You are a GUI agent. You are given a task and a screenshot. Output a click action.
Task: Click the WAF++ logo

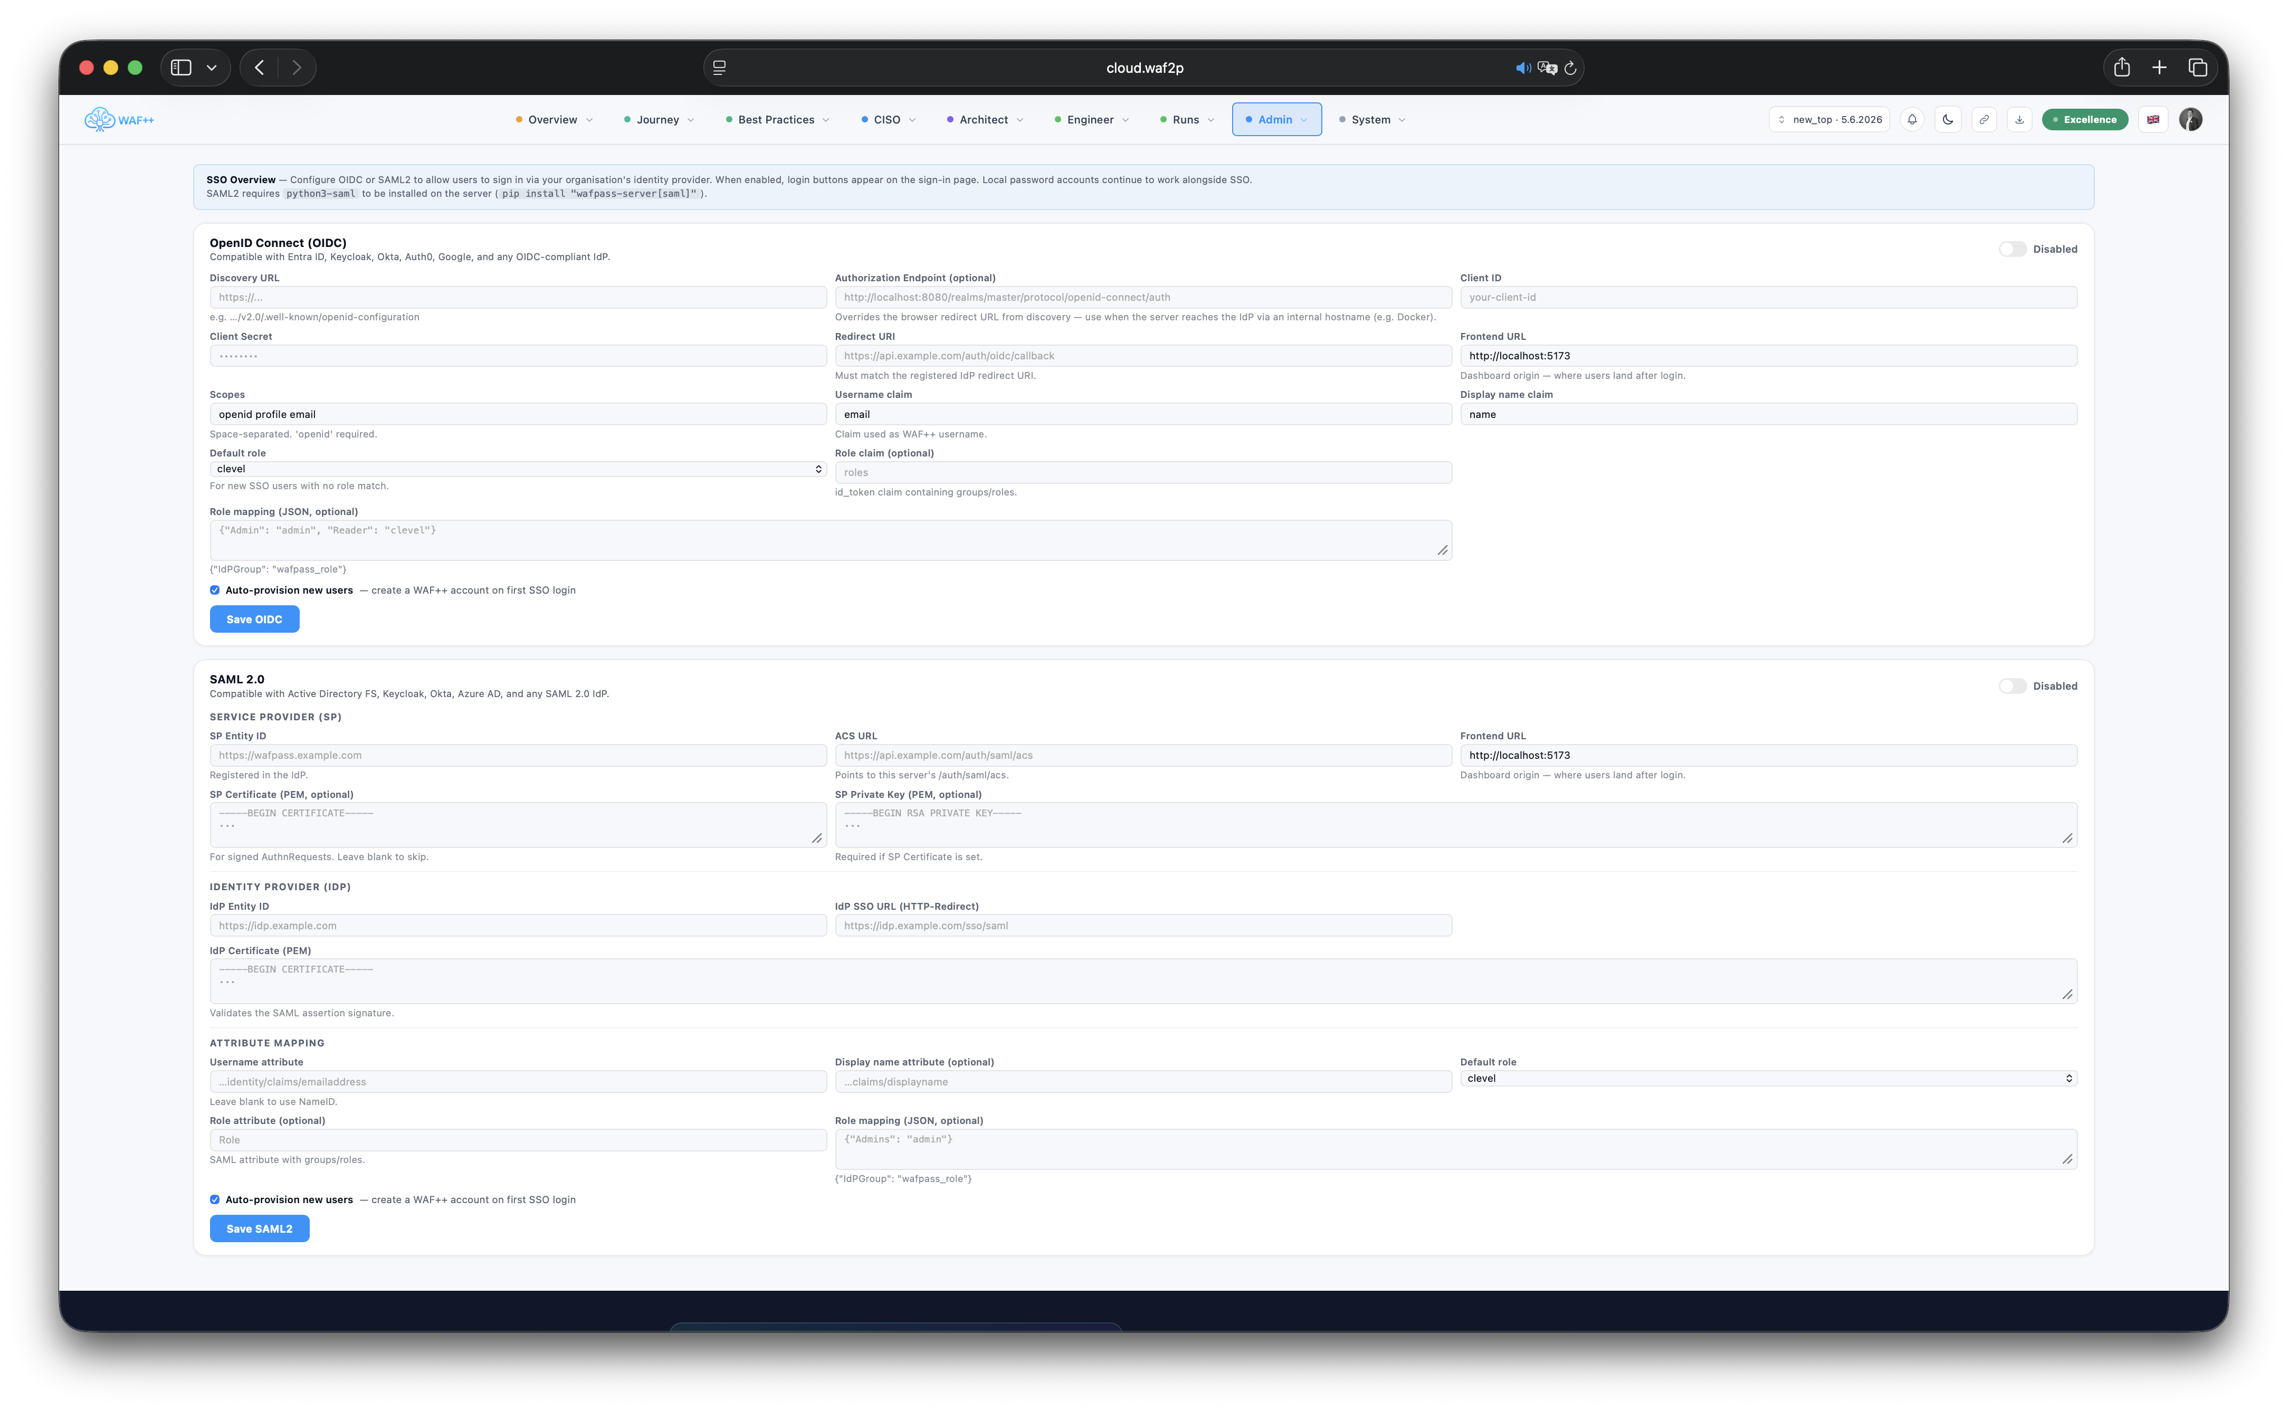[119, 119]
